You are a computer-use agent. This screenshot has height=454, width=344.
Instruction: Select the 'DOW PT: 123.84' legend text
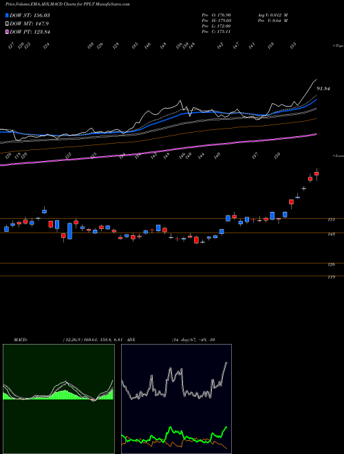pyautogui.click(x=30, y=32)
